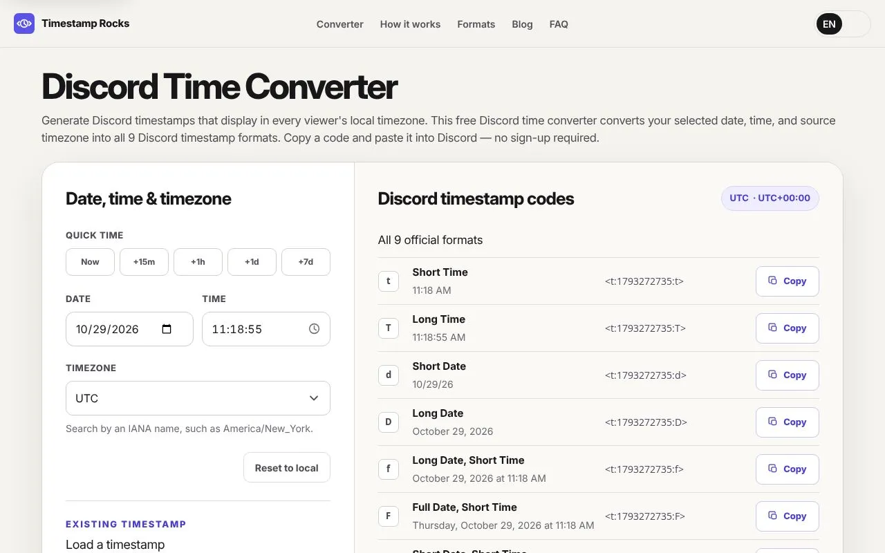Click the Timestamp Rocks logo icon
Image resolution: width=885 pixels, height=553 pixels.
point(24,24)
